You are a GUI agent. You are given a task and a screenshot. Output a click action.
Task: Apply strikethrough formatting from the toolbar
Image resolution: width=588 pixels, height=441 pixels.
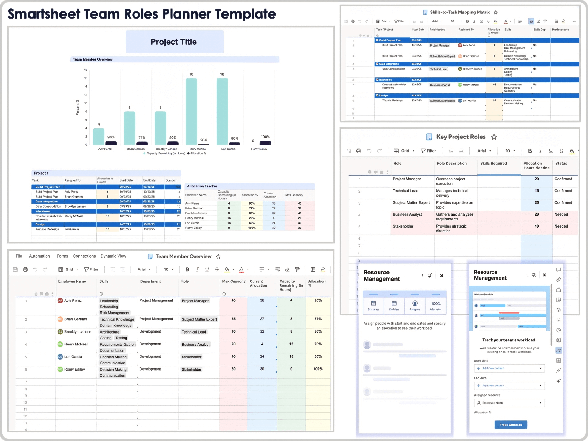click(217, 269)
